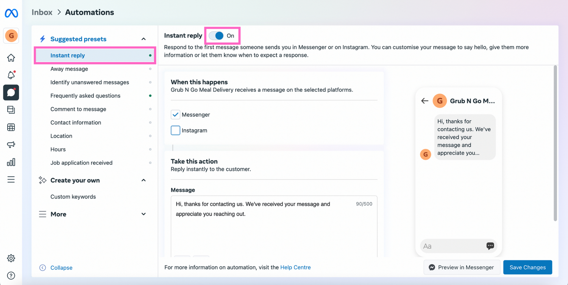Open the help question mark icon

(x=11, y=276)
